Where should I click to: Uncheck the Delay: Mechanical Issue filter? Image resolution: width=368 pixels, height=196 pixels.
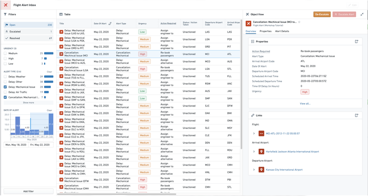click(x=5, y=87)
